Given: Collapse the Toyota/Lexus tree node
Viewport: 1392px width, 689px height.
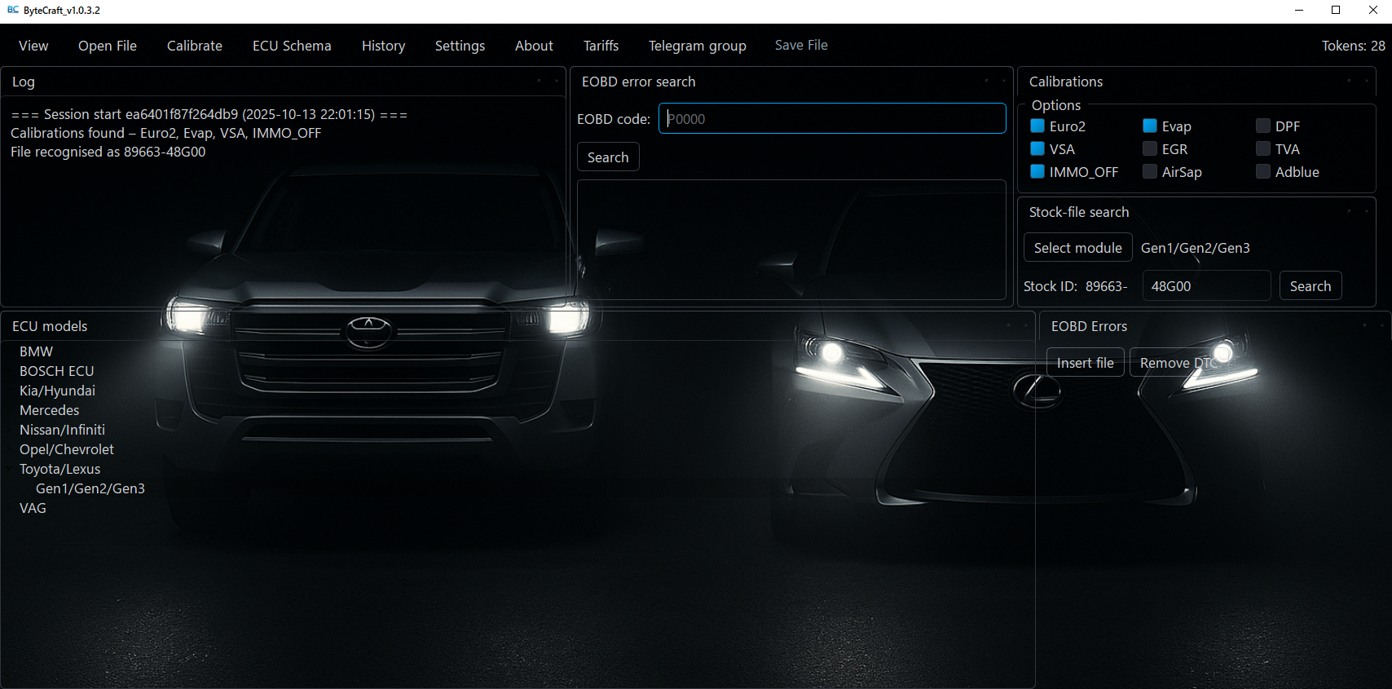Looking at the screenshot, I should [10, 469].
